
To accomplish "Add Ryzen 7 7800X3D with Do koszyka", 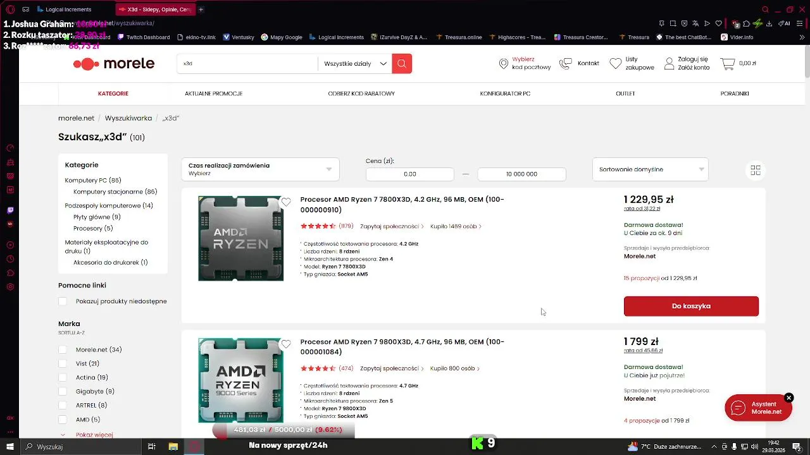I will (x=691, y=306).
